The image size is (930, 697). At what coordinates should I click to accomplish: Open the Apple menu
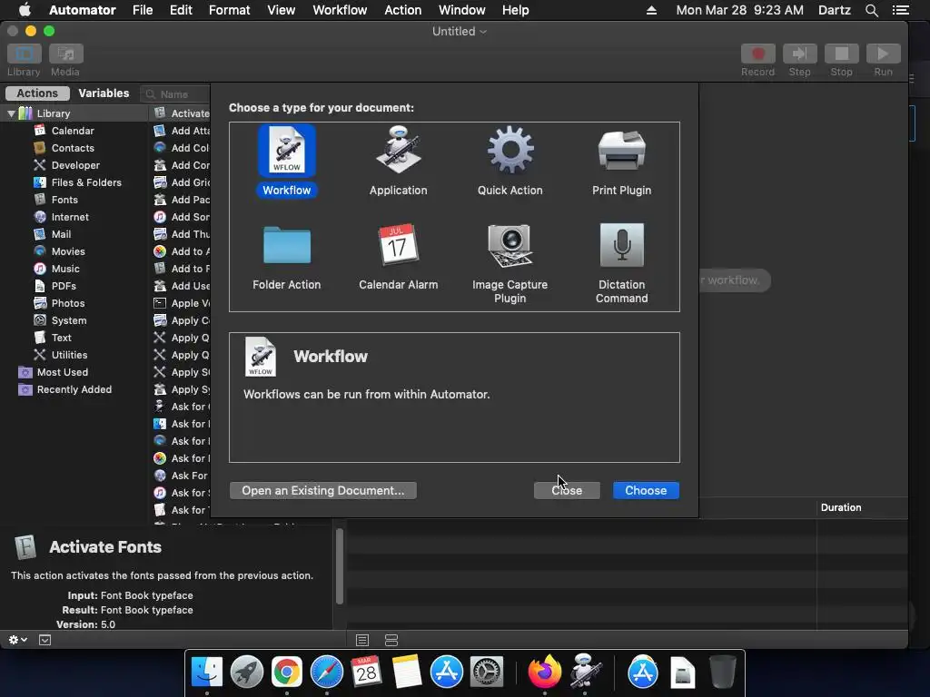[25, 10]
